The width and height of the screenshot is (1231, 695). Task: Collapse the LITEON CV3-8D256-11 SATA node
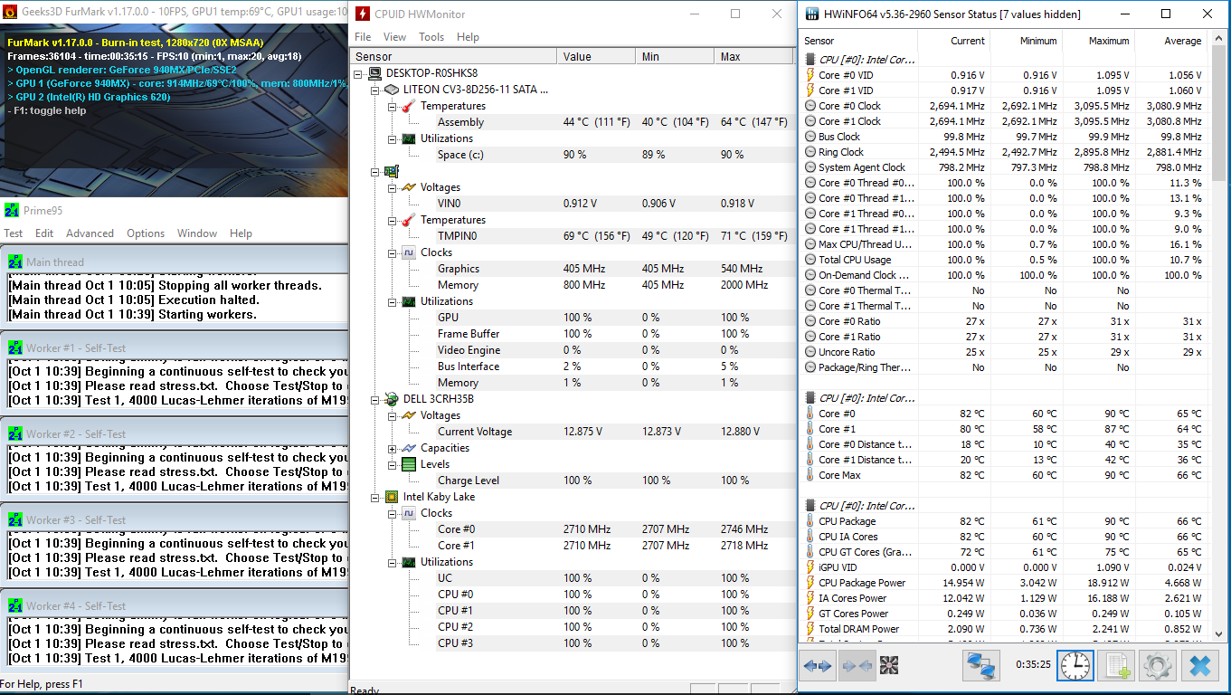pyautogui.click(x=375, y=90)
